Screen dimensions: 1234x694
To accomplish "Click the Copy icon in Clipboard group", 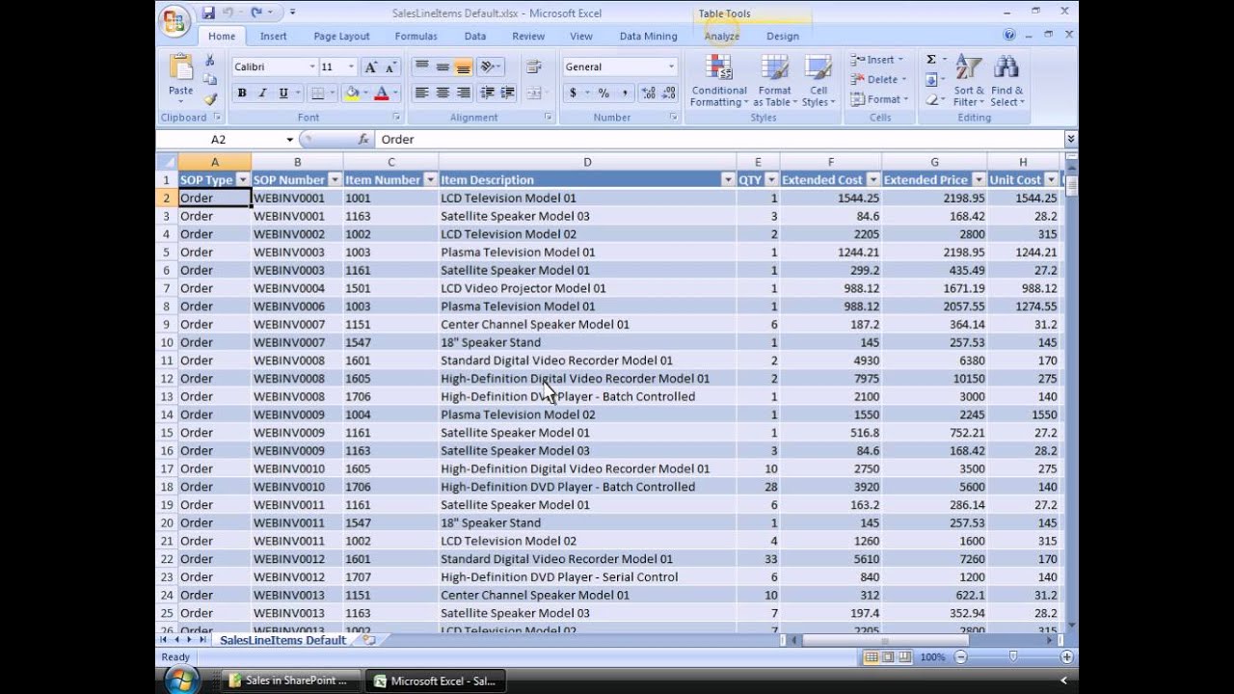I will pos(210,79).
